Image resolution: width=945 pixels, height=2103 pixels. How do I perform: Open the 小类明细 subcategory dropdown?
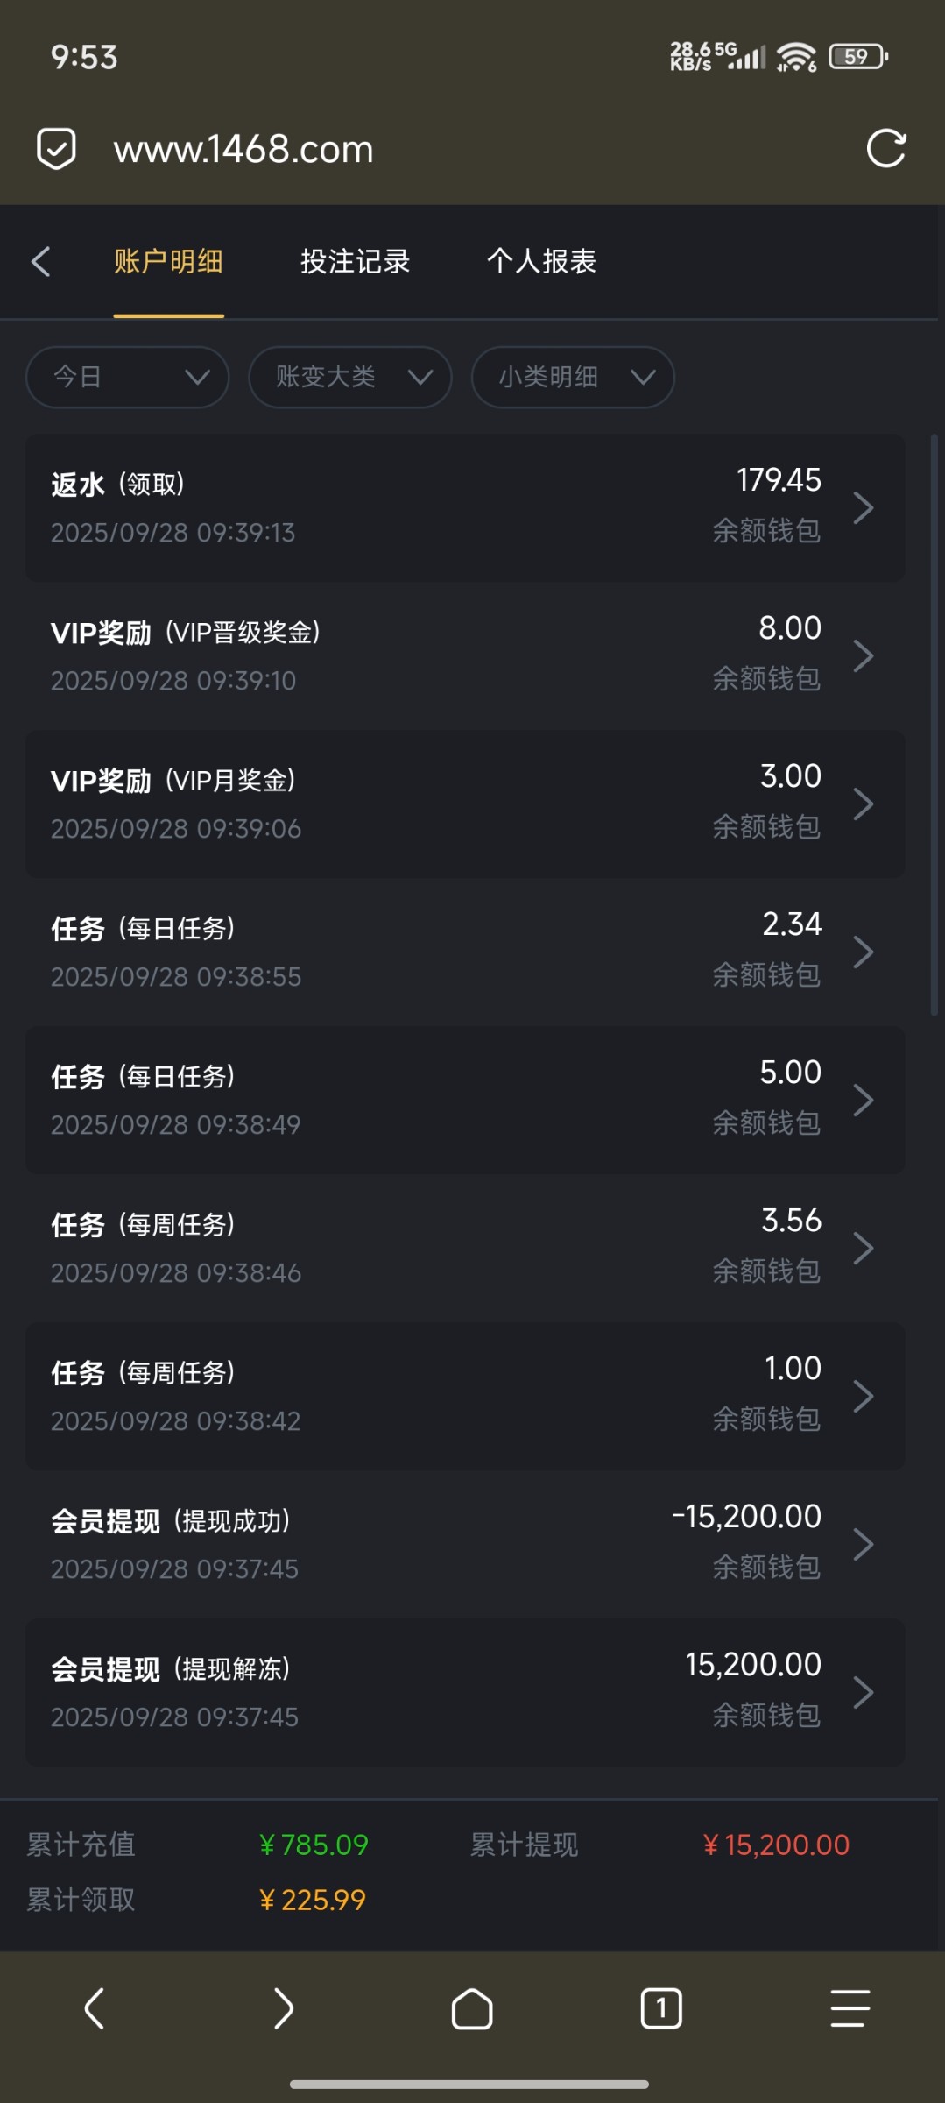[573, 378]
